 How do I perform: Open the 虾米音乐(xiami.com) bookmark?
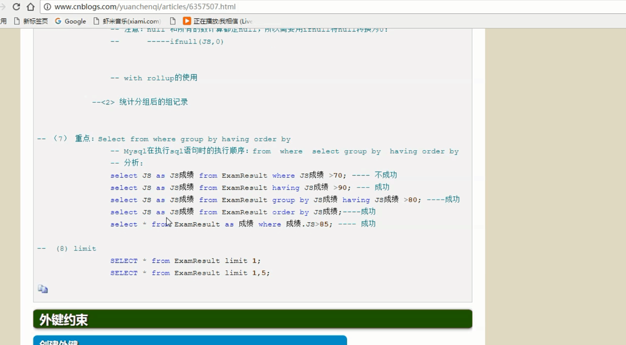(127, 21)
